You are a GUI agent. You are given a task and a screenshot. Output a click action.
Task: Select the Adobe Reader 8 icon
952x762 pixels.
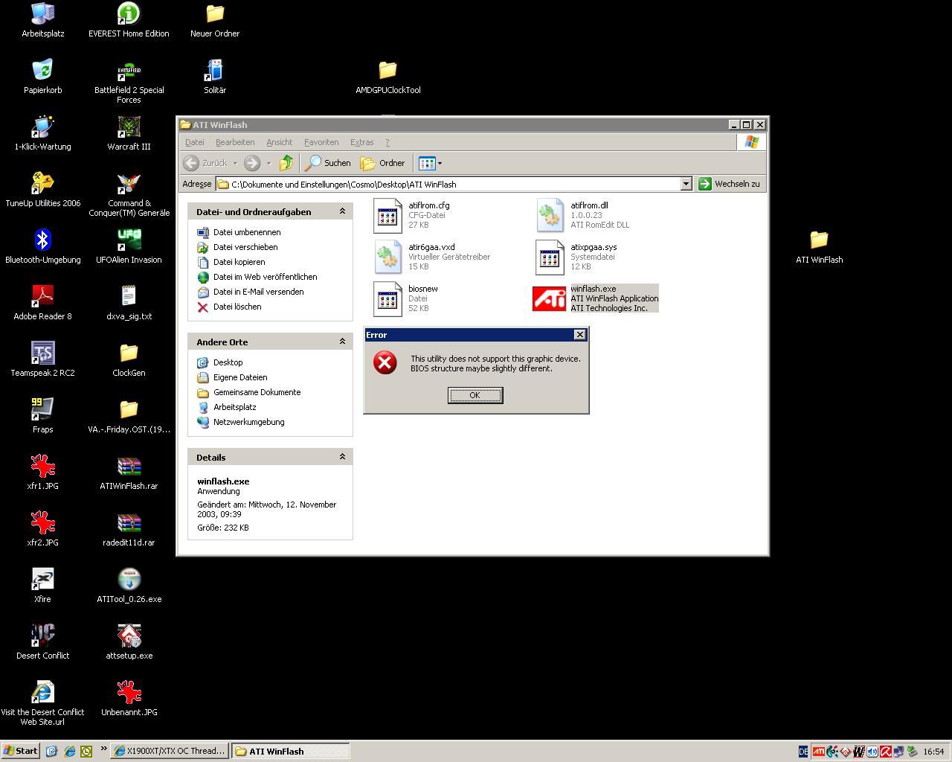click(43, 297)
